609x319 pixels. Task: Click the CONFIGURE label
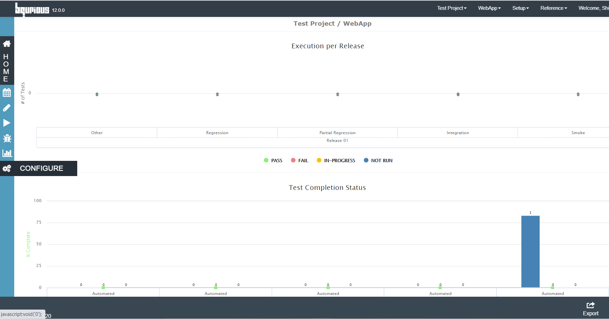[x=42, y=168]
